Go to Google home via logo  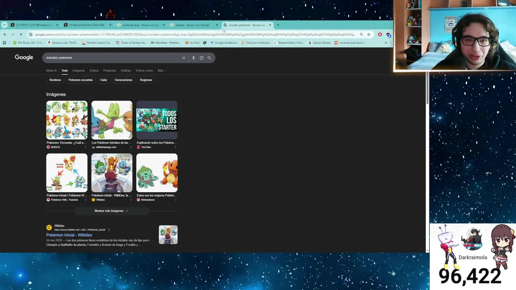point(24,58)
